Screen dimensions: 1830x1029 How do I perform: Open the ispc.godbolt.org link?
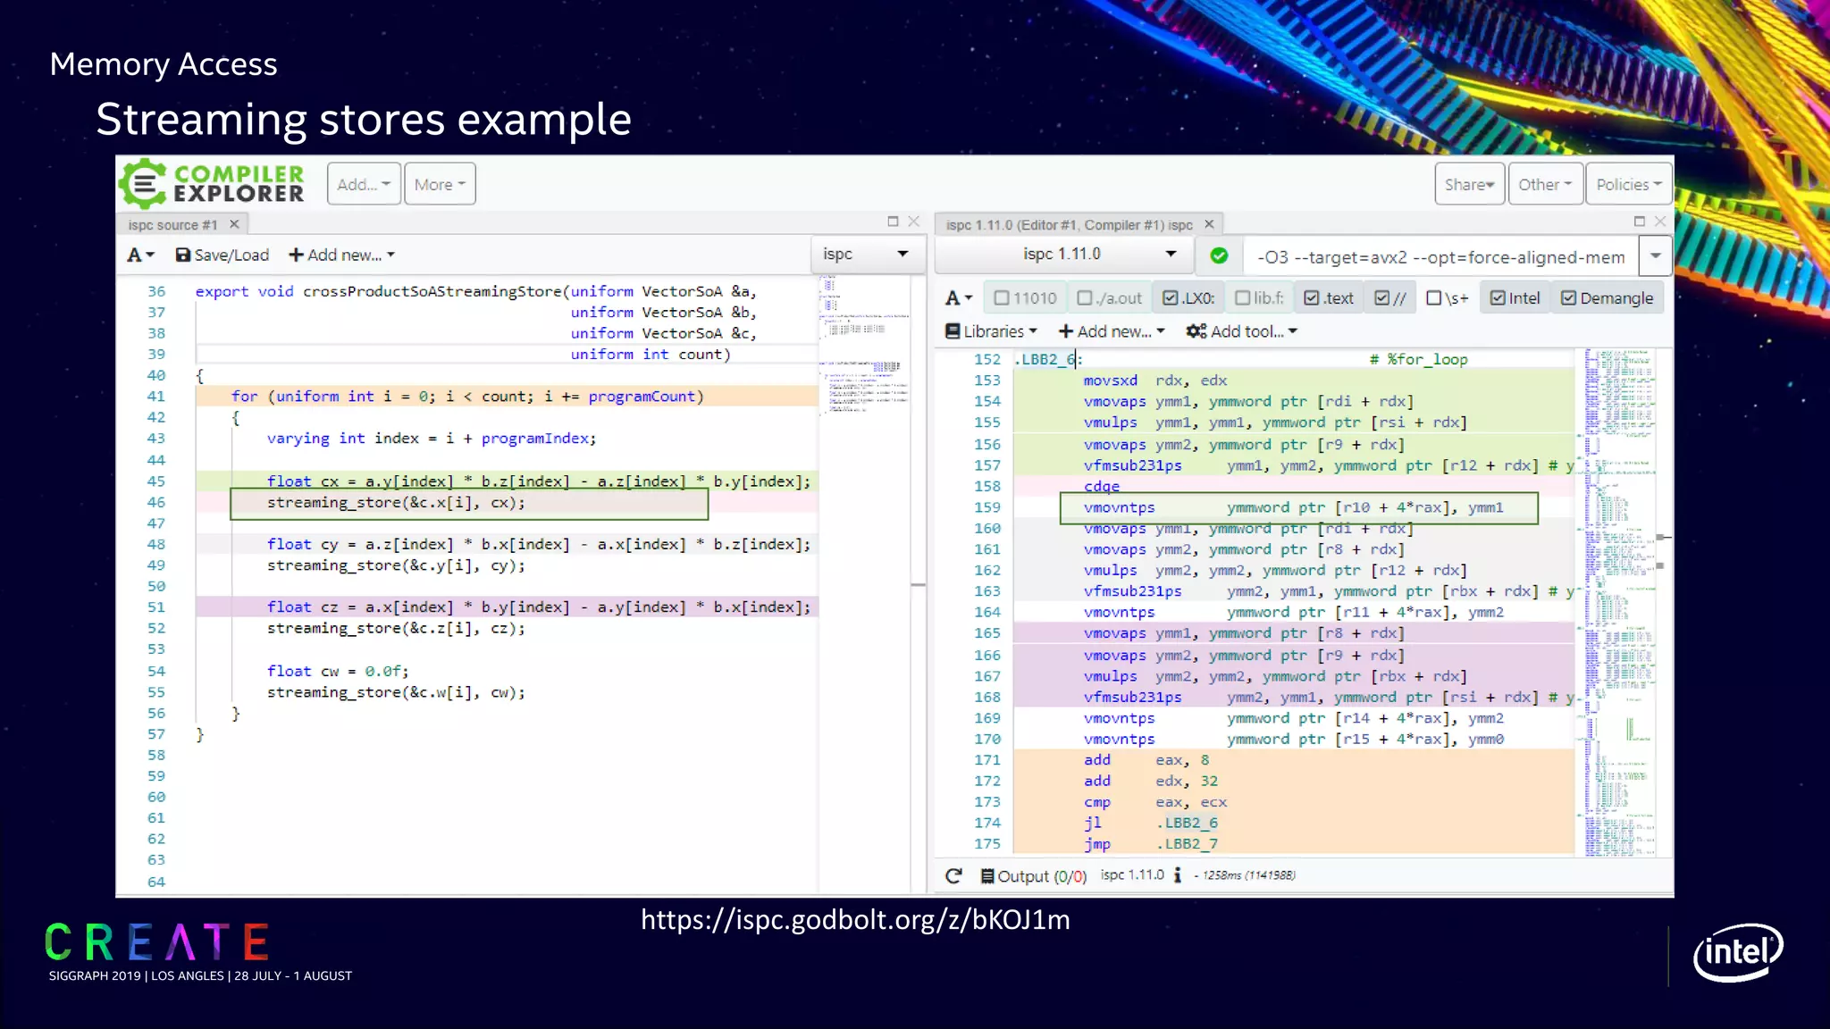click(x=855, y=919)
